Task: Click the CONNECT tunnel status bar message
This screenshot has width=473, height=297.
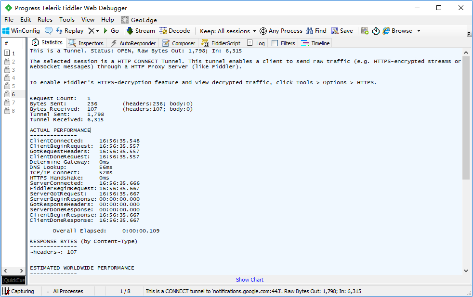Action: [x=253, y=291]
